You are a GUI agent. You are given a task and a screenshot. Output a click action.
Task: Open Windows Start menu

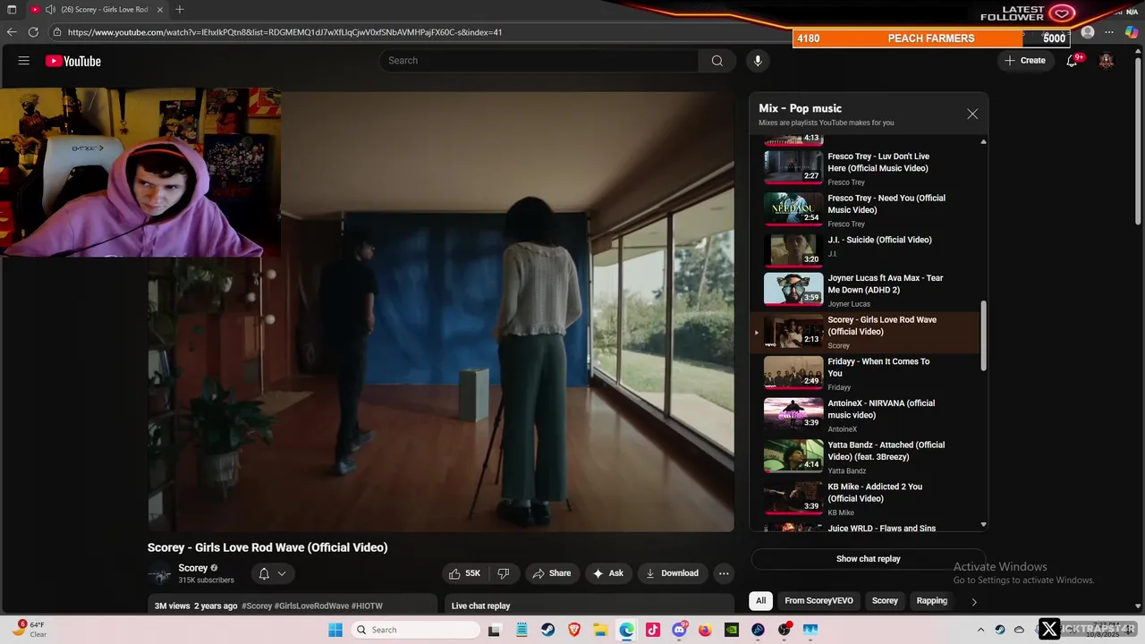[335, 630]
